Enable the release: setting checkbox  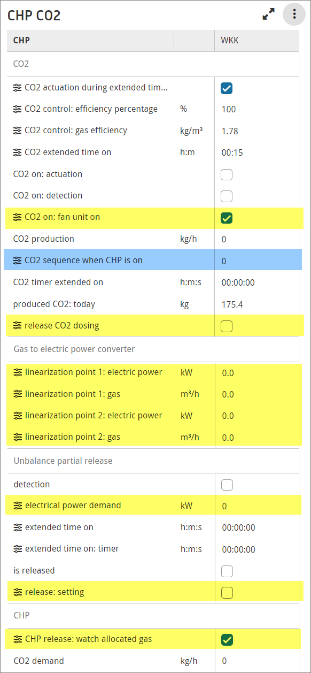pyautogui.click(x=227, y=592)
